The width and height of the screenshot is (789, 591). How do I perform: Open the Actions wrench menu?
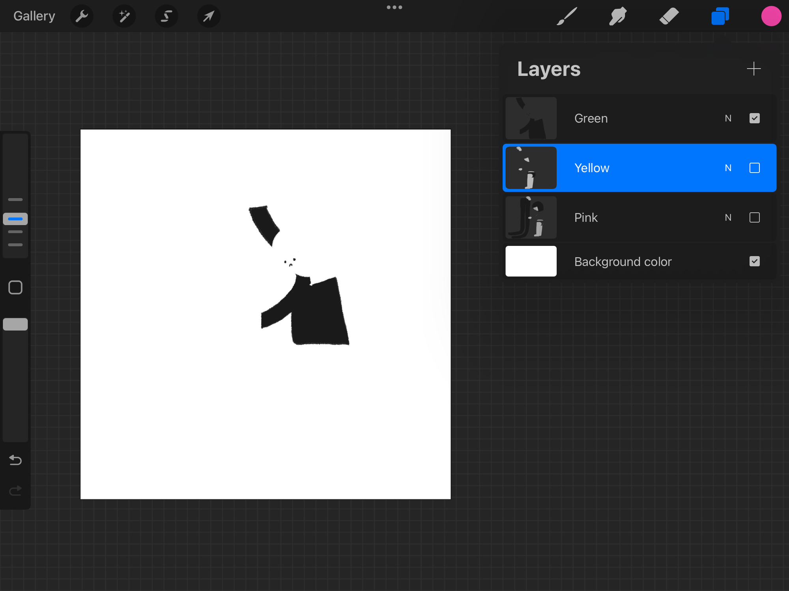pos(82,16)
